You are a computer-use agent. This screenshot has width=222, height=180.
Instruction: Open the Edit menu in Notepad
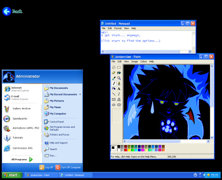click(x=110, y=28)
